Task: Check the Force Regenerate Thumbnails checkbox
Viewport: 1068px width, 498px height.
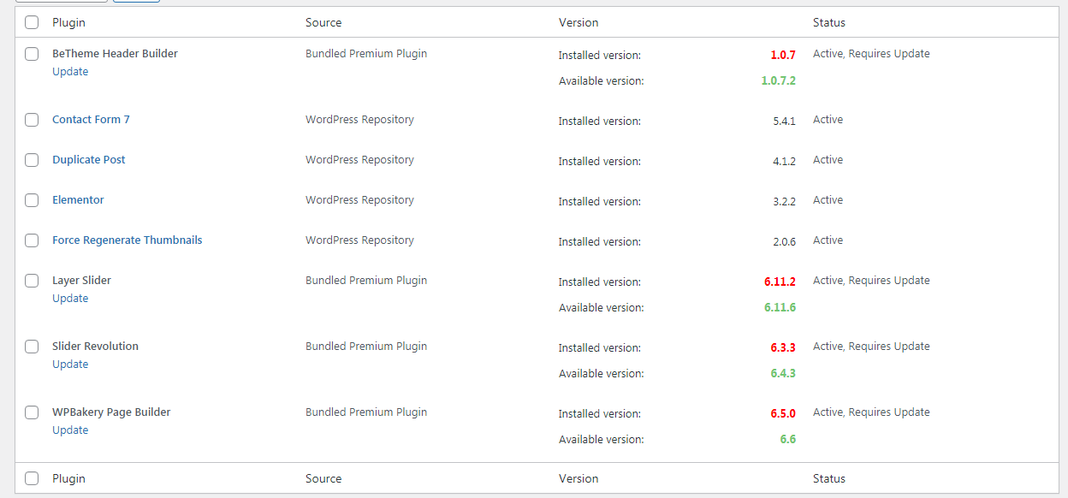Action: pos(32,240)
